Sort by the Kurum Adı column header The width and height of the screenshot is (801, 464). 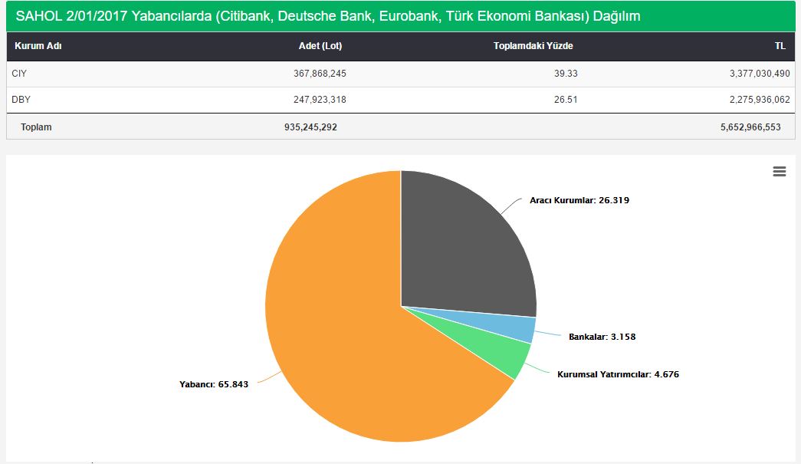click(38, 46)
